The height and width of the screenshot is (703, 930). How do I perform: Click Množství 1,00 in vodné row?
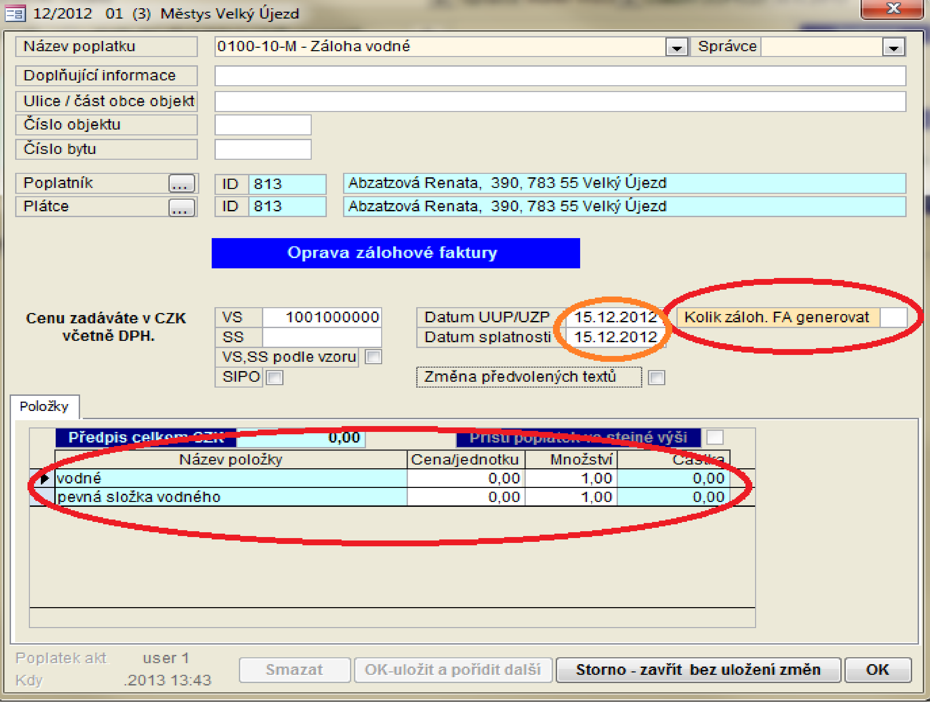coord(572,479)
